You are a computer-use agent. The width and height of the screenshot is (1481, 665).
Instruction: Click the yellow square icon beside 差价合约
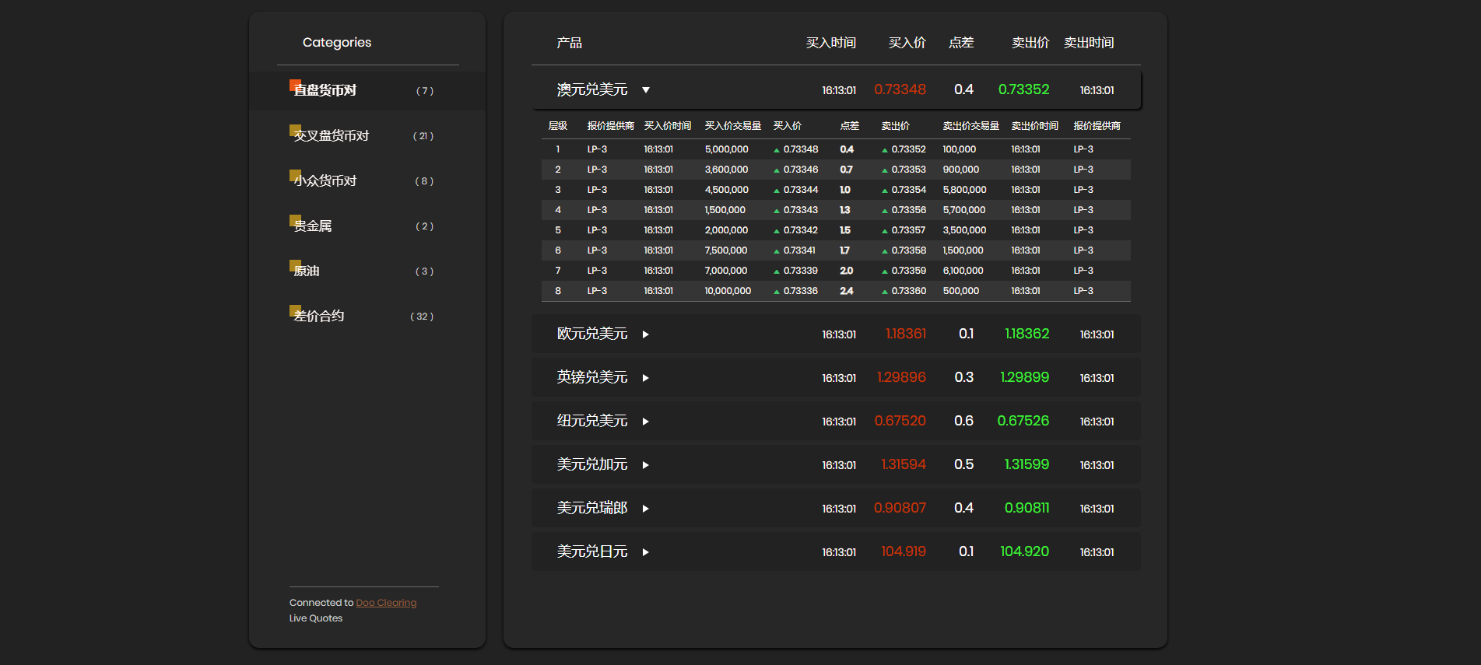[295, 310]
